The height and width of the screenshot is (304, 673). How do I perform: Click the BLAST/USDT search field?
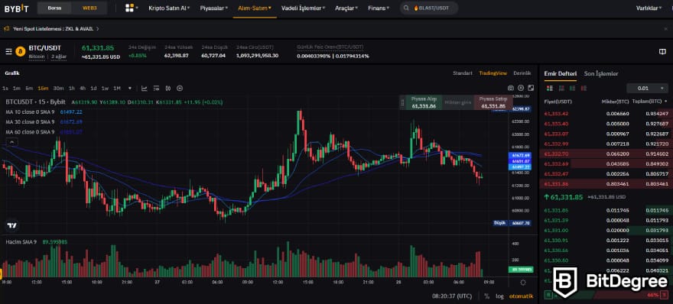pos(429,8)
